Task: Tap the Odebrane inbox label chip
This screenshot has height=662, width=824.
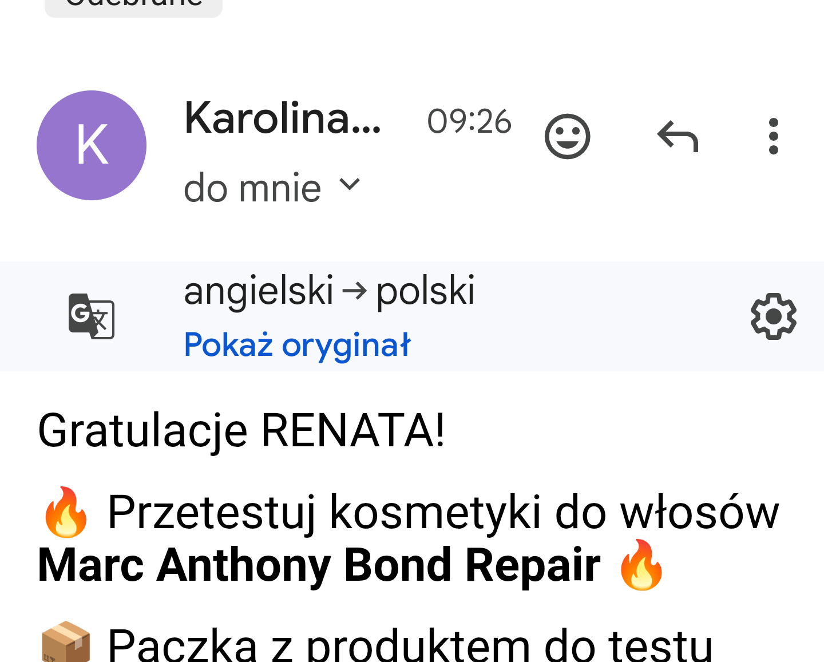Action: [133, 6]
